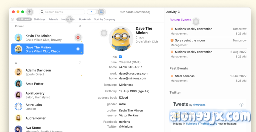Collapse the Future Events section header
This screenshot has width=256, height=132.
pos(180,20)
